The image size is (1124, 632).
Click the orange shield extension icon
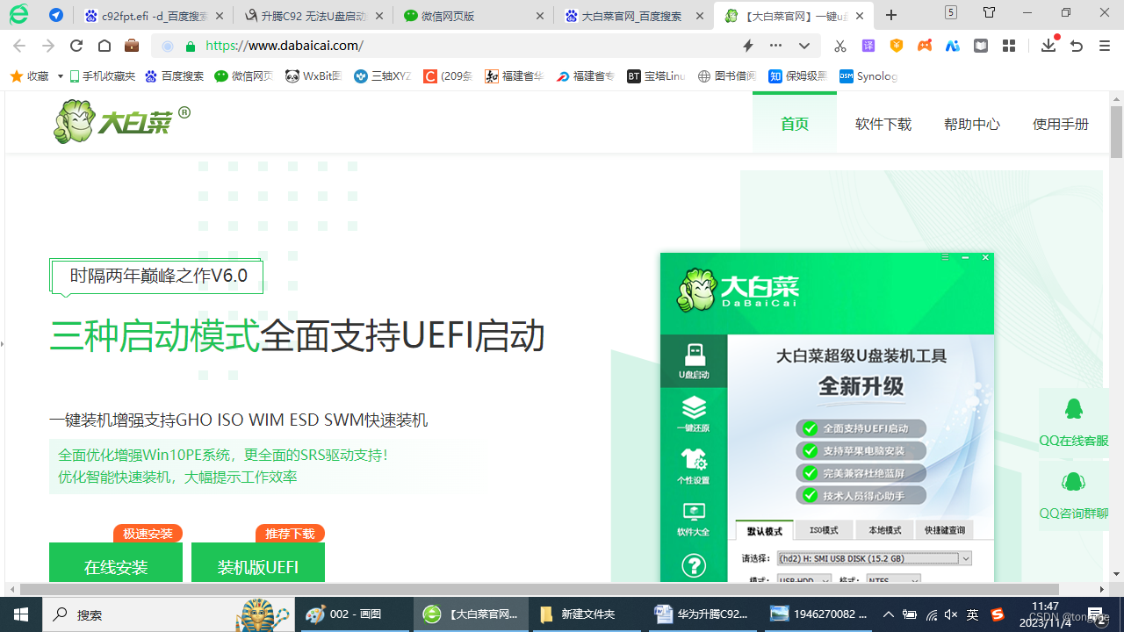897,46
